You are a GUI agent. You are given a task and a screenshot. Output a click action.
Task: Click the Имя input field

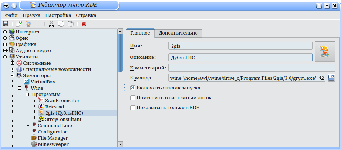[240, 46]
